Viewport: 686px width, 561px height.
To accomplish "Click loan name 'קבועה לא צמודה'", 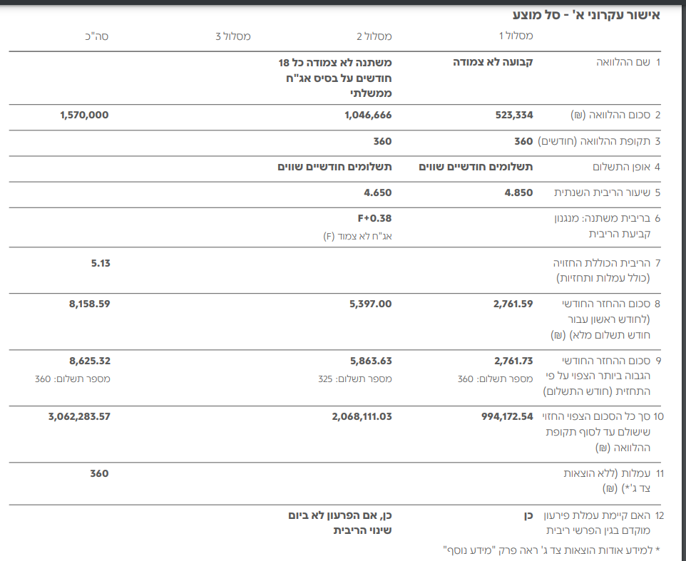I will point(493,62).
